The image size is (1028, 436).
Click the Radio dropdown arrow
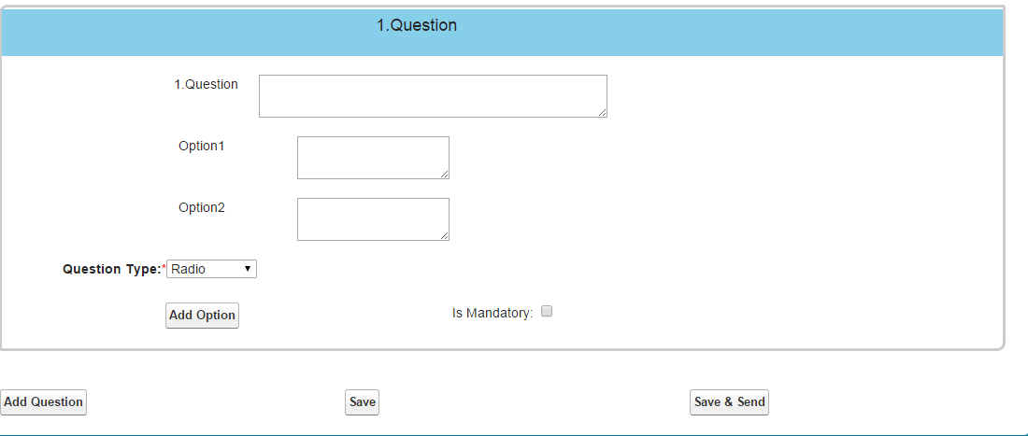click(x=247, y=269)
